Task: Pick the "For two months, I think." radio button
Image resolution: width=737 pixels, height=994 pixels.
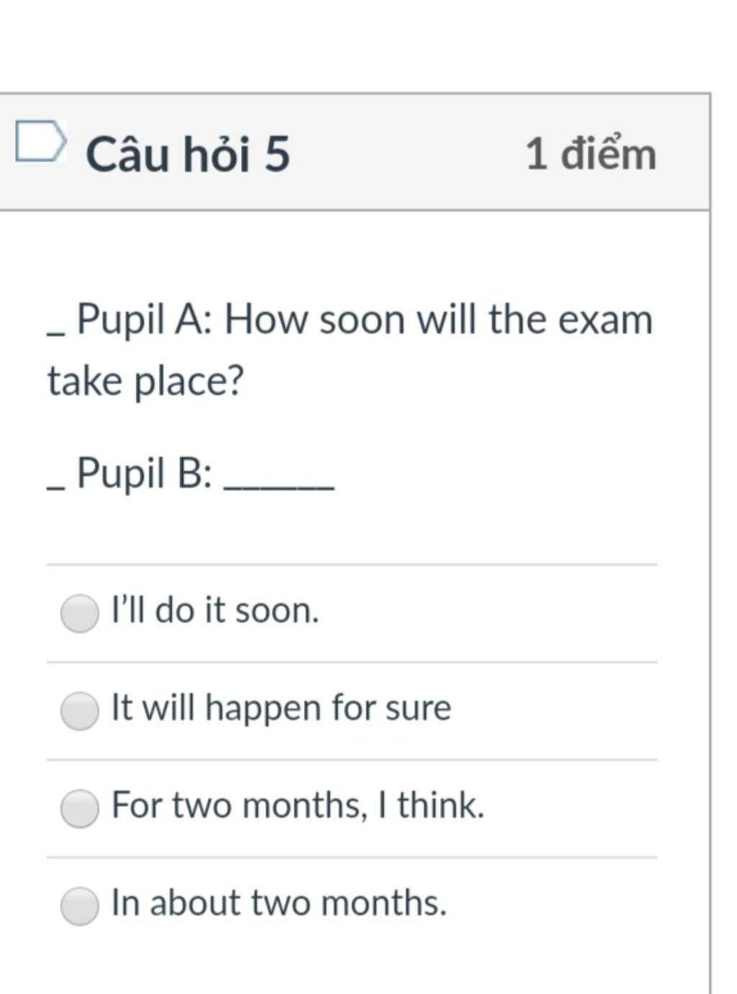Action: (x=79, y=808)
